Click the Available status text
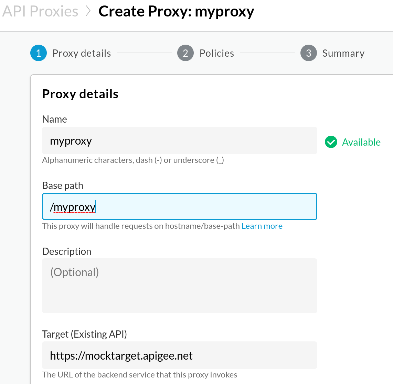Image resolution: width=393 pixels, height=384 pixels. tap(361, 142)
